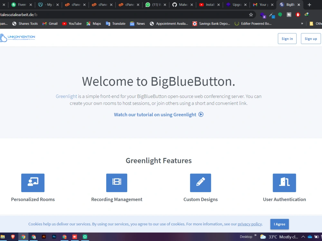322x241 pixels.
Task: Click the Unkonvention logo
Action: click(18, 38)
